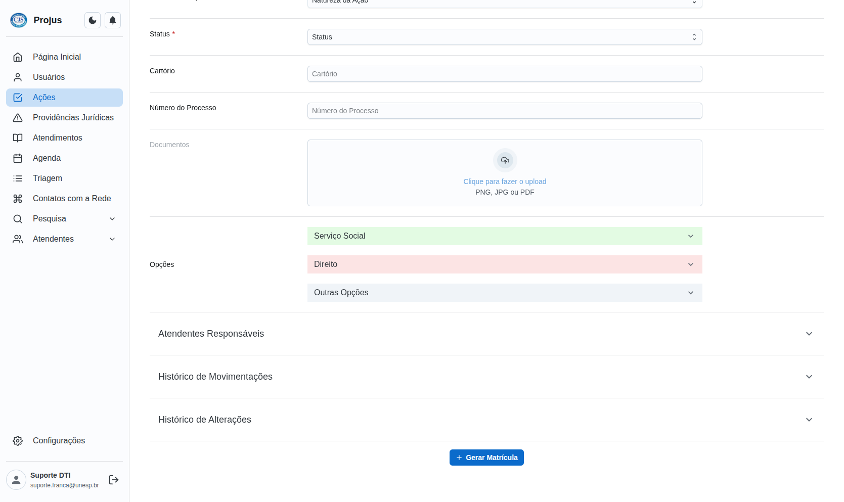Toggle dark mode with the moon icon
Image resolution: width=844 pixels, height=502 pixels.
93,20
